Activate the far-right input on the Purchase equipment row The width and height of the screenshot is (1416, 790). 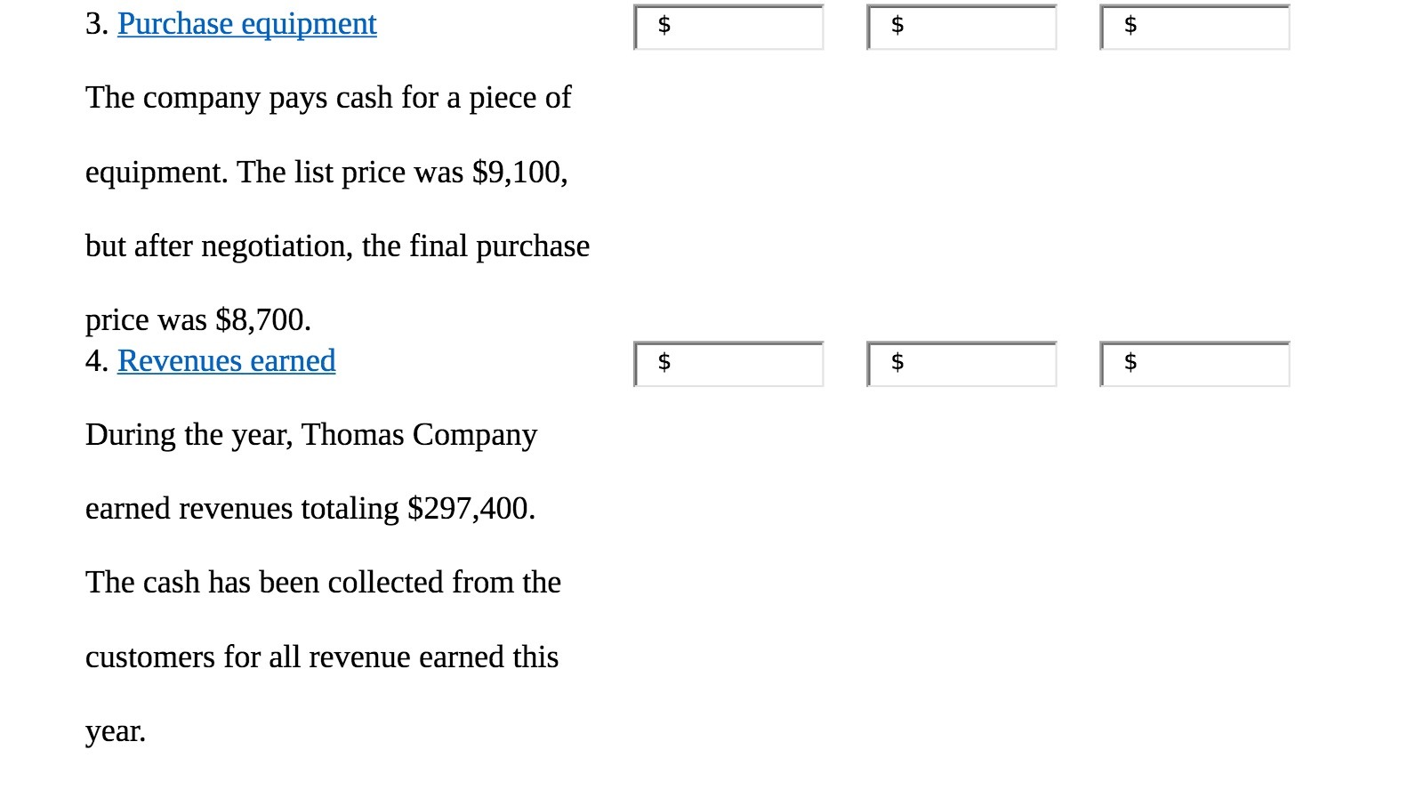[1195, 27]
